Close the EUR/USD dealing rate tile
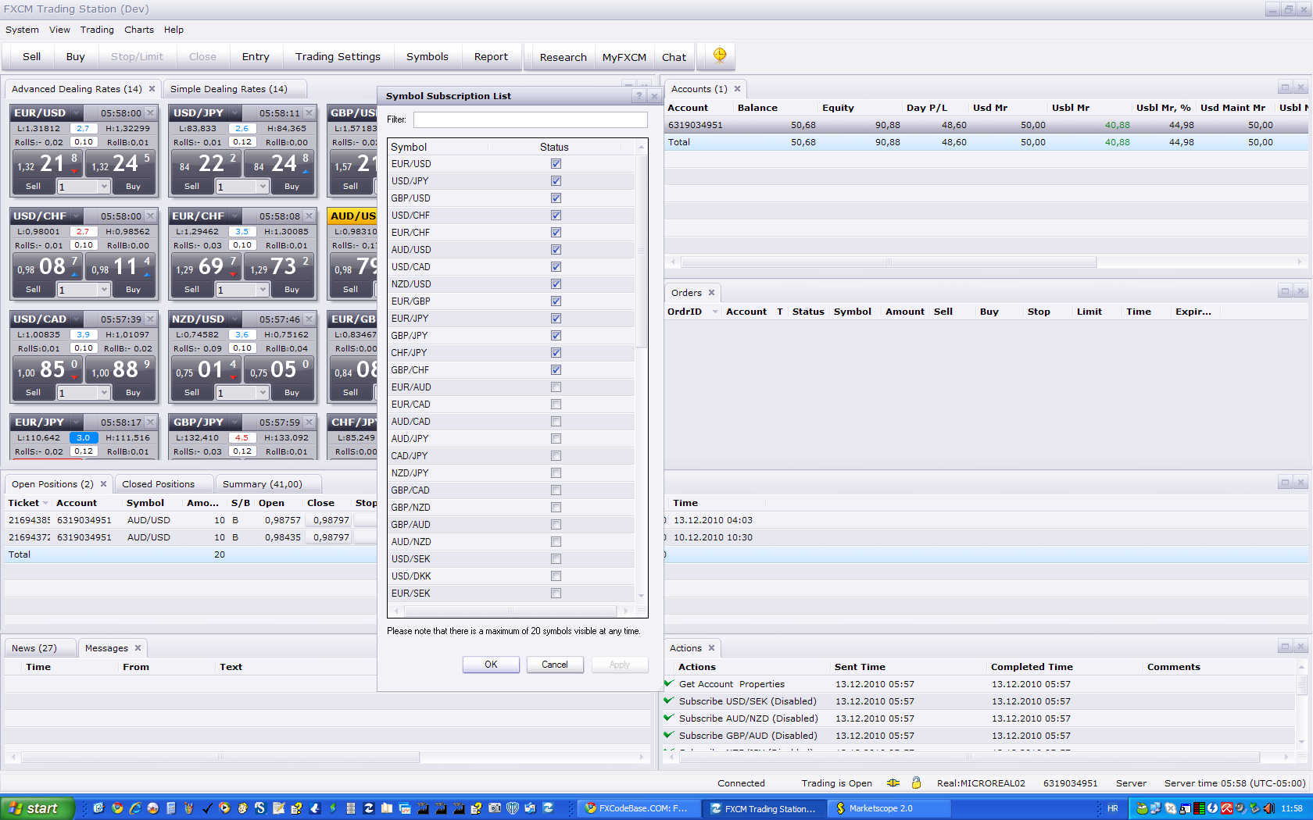This screenshot has height=820, width=1313. [151, 113]
